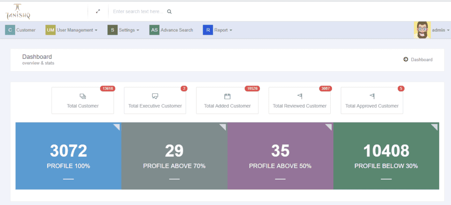Click the 10408 figure
451x205 pixels.
pos(386,151)
